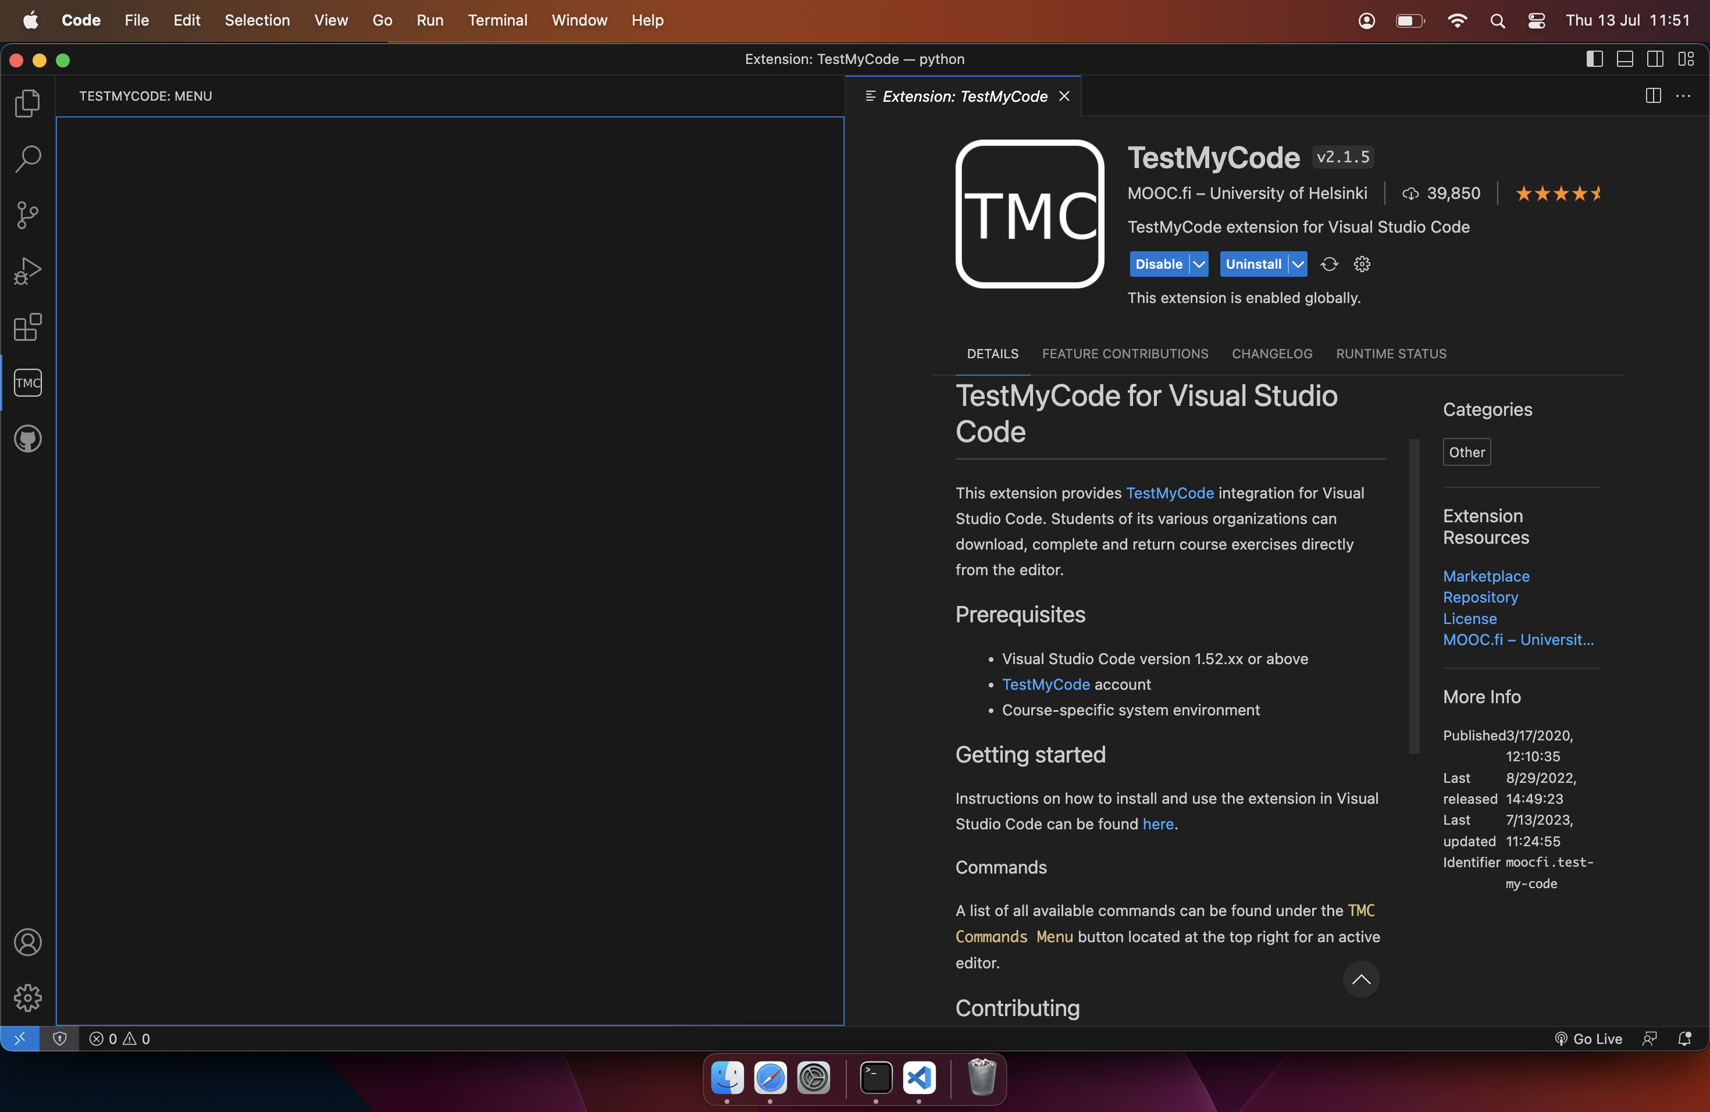Click the scroll-to-top arrow button
The height and width of the screenshot is (1112, 1710).
pos(1361,979)
